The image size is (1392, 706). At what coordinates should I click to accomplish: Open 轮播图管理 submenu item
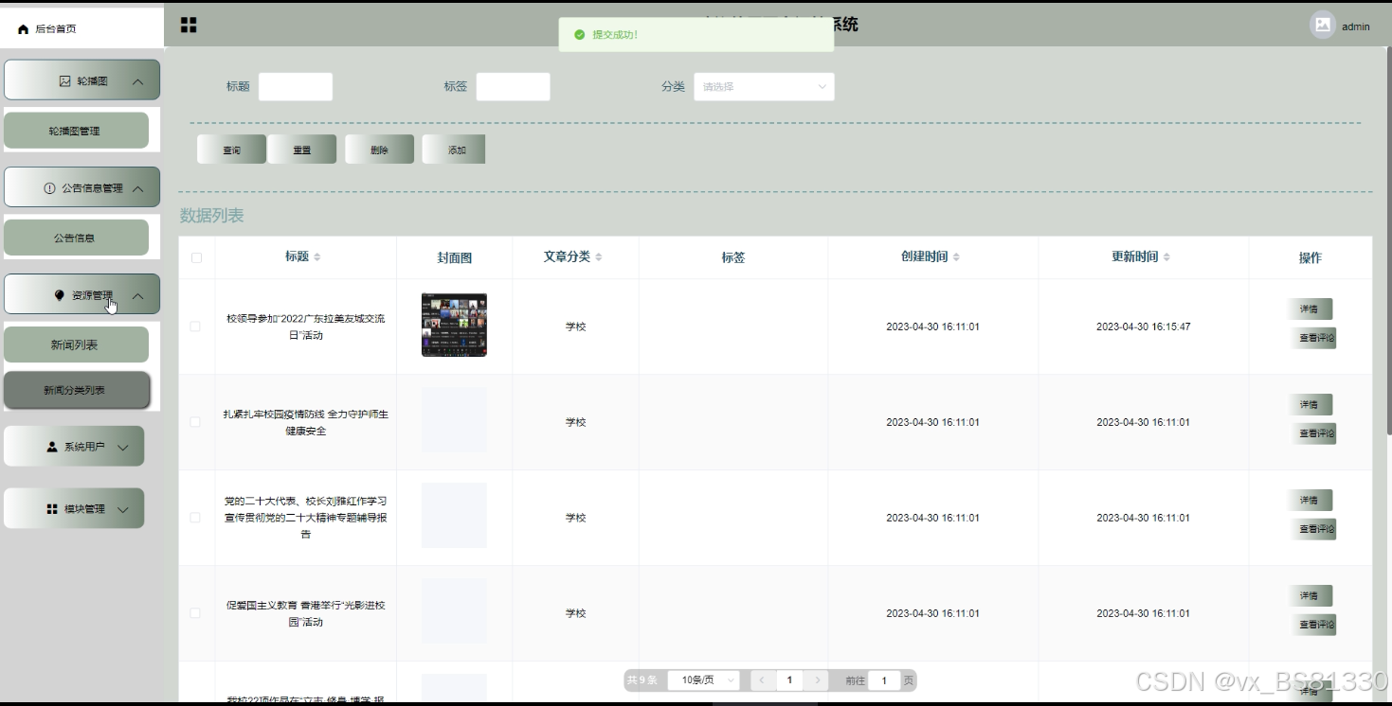76,131
